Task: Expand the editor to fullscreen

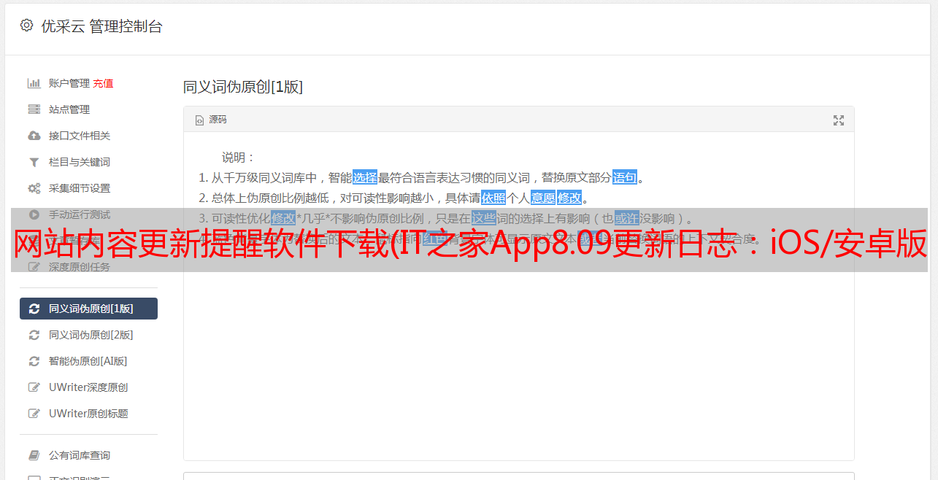Action: (x=839, y=120)
